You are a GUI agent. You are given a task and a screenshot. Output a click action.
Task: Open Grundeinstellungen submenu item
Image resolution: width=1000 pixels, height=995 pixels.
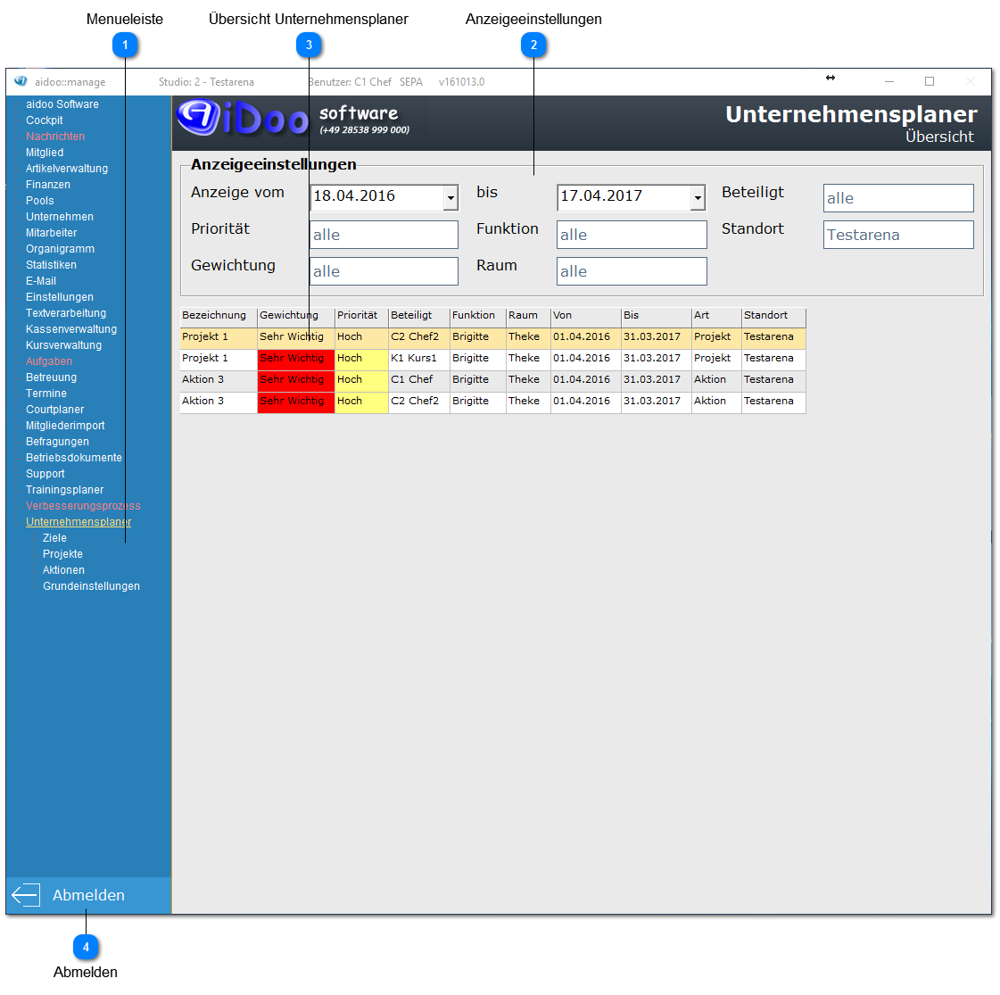click(91, 586)
